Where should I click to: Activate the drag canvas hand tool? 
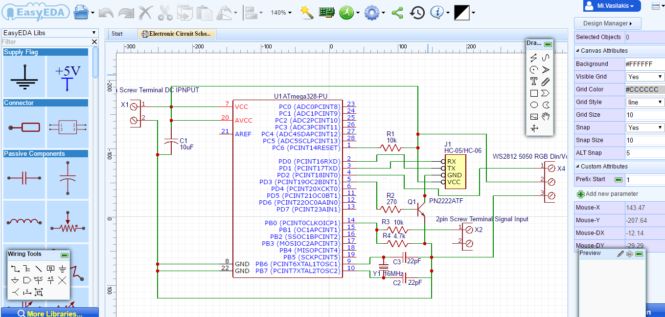[x=546, y=116]
